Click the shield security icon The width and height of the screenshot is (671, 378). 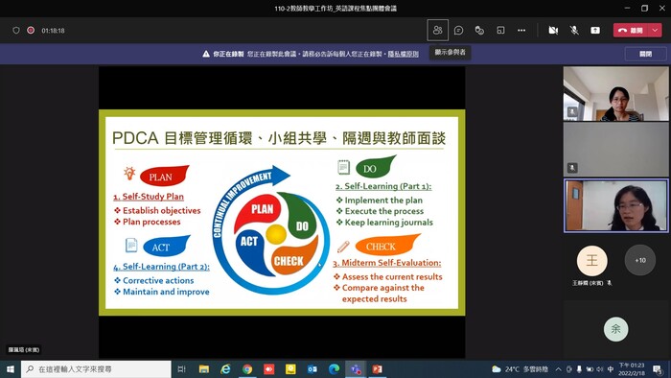[16, 31]
